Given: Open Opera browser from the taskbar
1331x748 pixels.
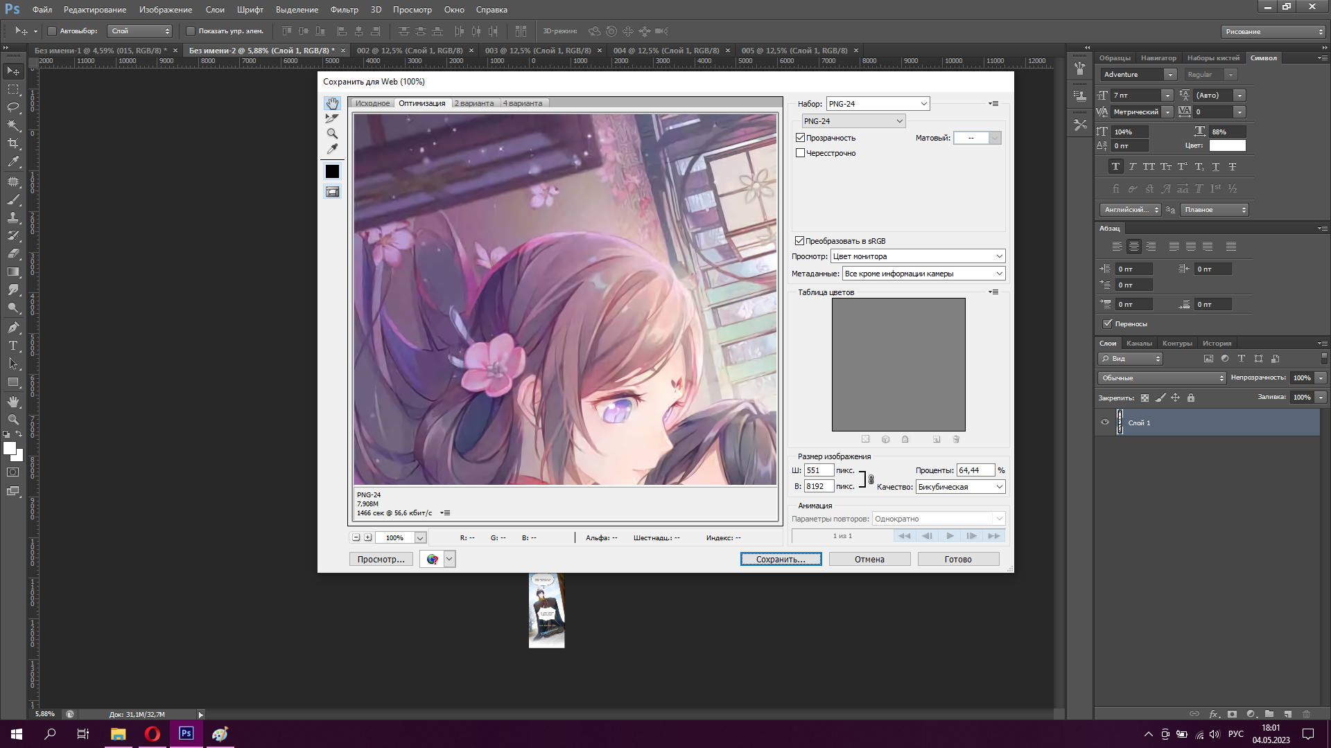Looking at the screenshot, I should pos(152,734).
